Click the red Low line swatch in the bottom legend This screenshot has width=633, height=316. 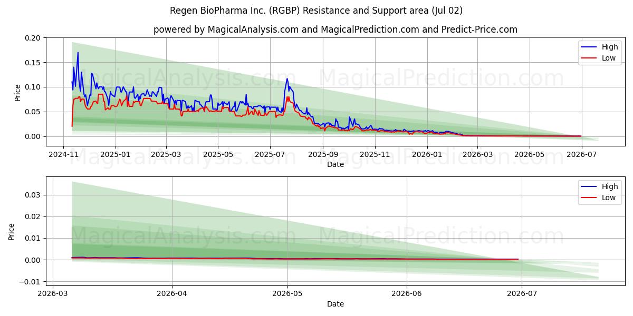[589, 197]
